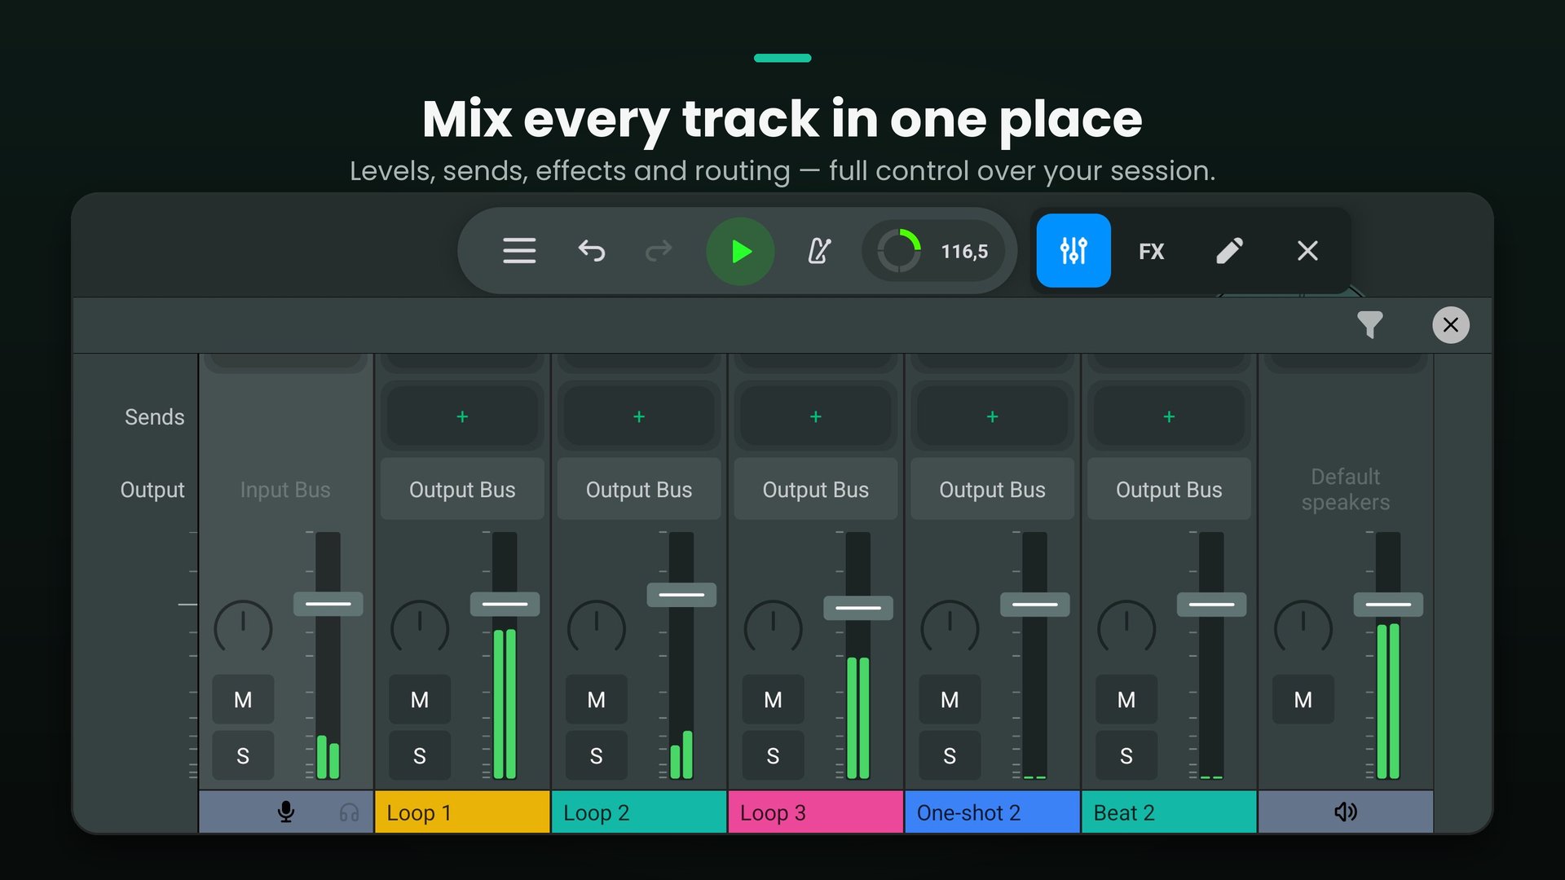The height and width of the screenshot is (880, 1565).
Task: Click the pan knob on Beat 2
Action: point(1126,627)
